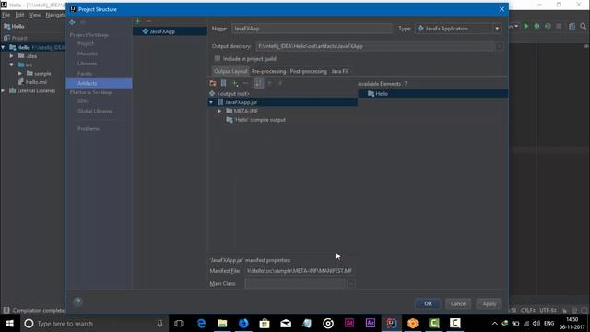Click the Task View icon on taskbar
This screenshot has height=332, width=590.
[180, 324]
